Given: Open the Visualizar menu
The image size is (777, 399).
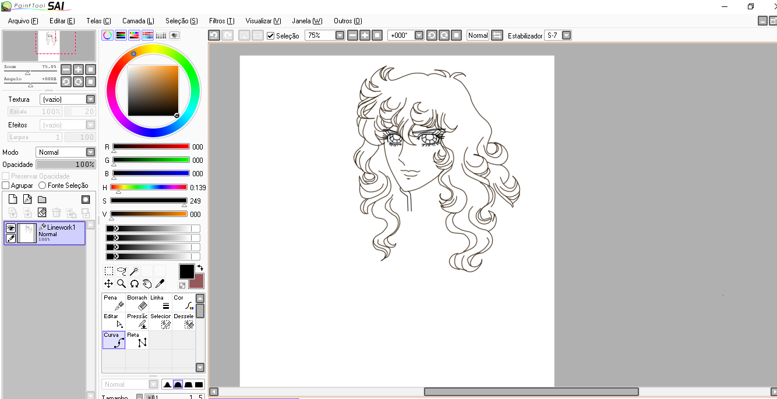Looking at the screenshot, I should coord(263,21).
